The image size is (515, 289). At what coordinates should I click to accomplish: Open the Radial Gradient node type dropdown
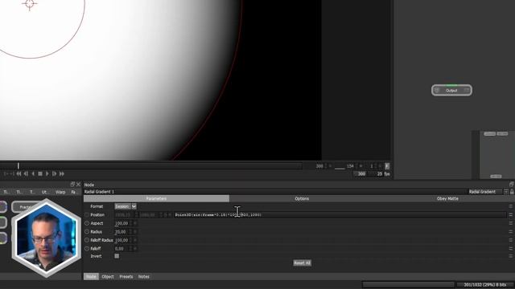[x=506, y=192]
